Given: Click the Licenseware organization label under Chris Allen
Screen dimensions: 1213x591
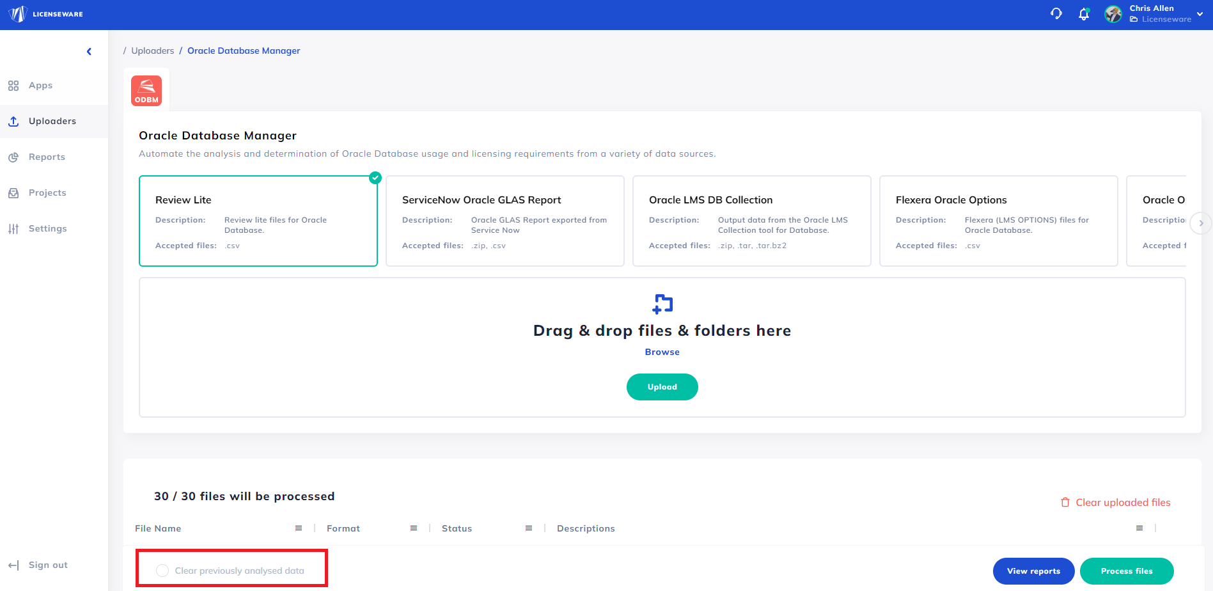Looking at the screenshot, I should (x=1166, y=19).
